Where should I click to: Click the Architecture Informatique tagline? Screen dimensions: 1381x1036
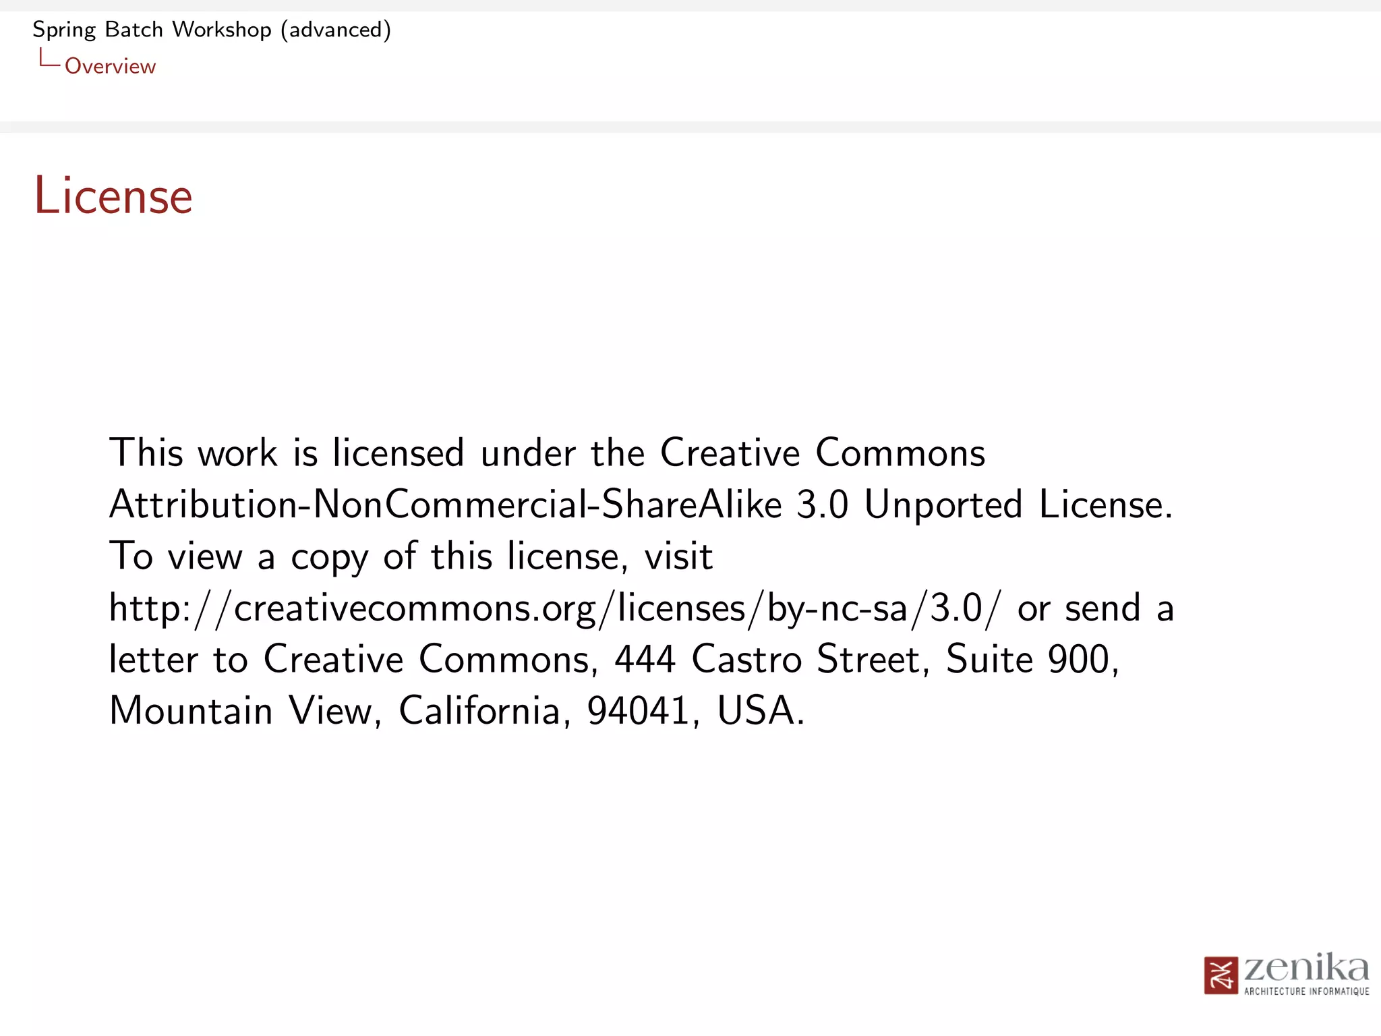tap(1306, 991)
